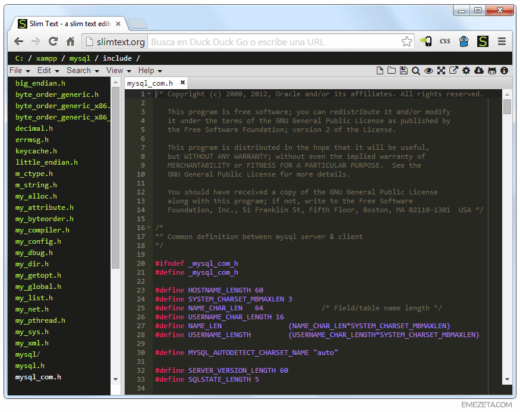Screen dimensions: 520x412
Task: Collapse the comment block at line 16
Action: click(x=149, y=228)
